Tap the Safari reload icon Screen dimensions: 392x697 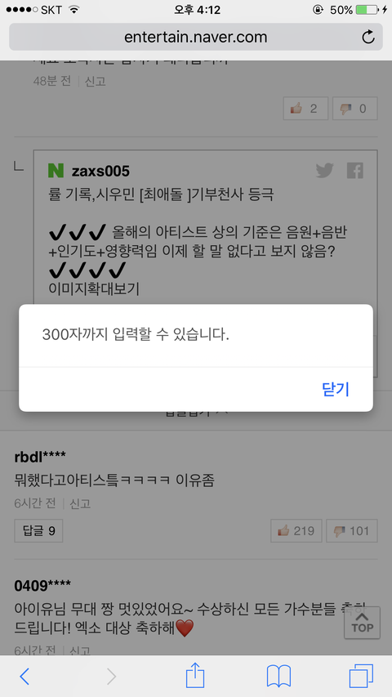pos(368,37)
